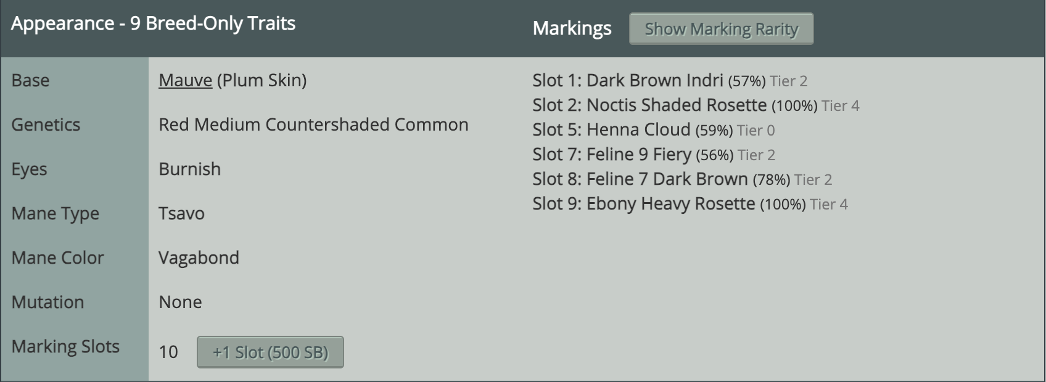Click the Base row label
Screen dimensions: 1046x382
click(30, 81)
